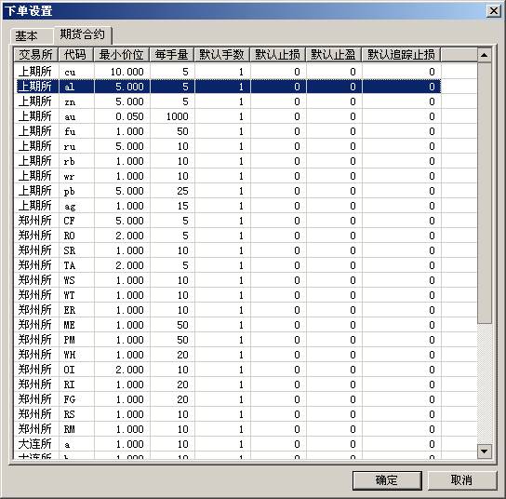The image size is (506, 499).
Task: Click the scrollbar up arrow
Action: point(484,55)
